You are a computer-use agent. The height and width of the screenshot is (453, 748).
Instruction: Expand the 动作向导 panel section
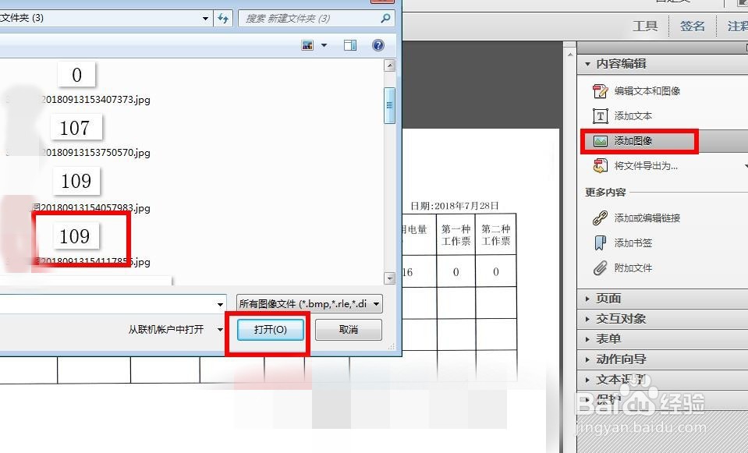pos(587,359)
